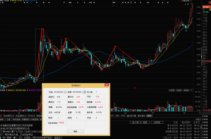Click the 加指标 button
Viewport: 211px width, 139px height.
pyautogui.click(x=179, y=90)
